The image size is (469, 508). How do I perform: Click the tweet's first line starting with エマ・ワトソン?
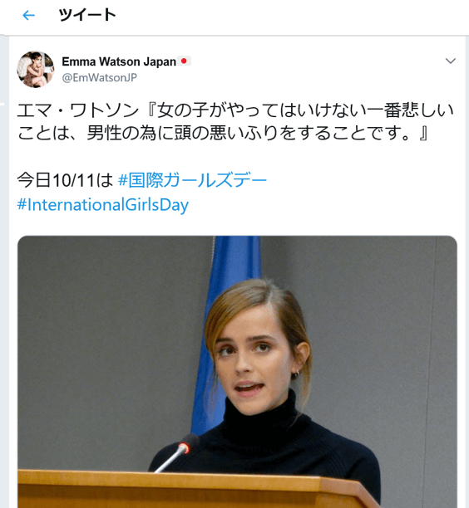(235, 110)
